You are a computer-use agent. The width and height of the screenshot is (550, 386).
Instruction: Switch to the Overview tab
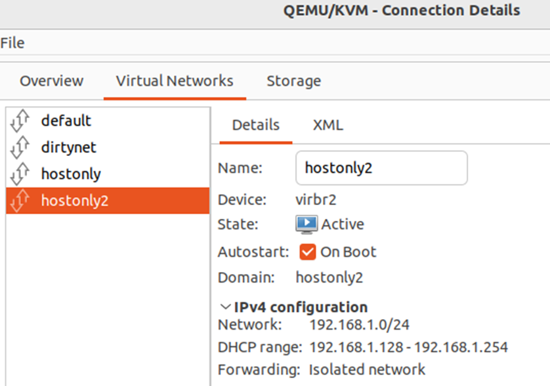tap(51, 81)
